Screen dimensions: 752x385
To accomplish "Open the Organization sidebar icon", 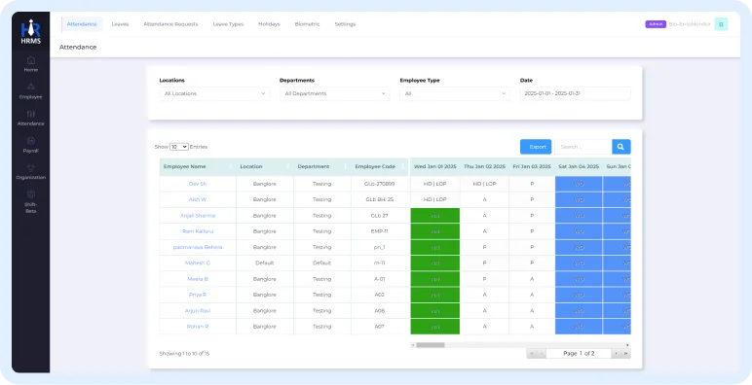I will pos(31,171).
